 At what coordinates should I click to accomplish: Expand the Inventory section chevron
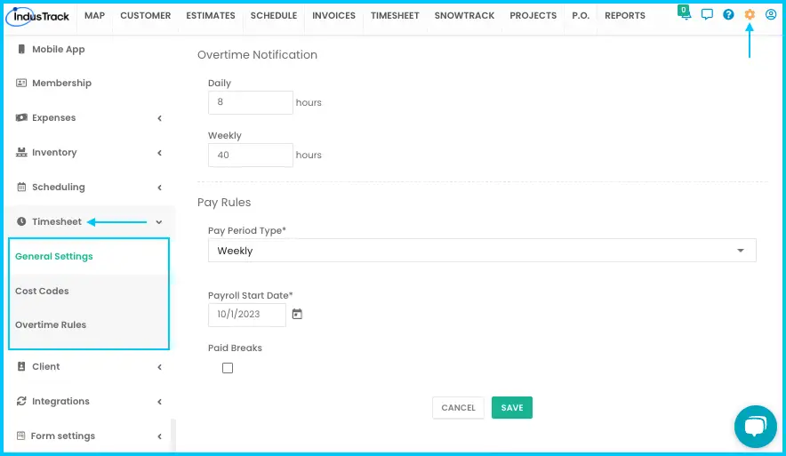point(159,153)
